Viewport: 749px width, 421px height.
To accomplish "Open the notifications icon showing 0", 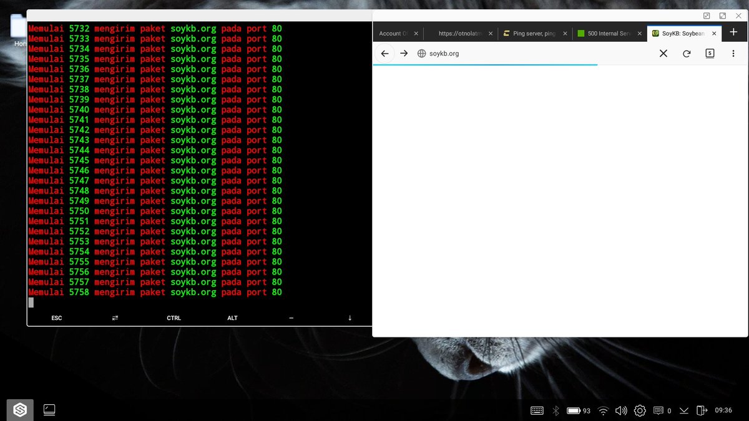I will coord(662,410).
